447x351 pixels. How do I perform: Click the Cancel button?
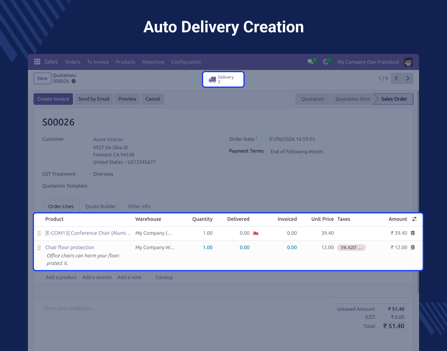[x=152, y=99]
